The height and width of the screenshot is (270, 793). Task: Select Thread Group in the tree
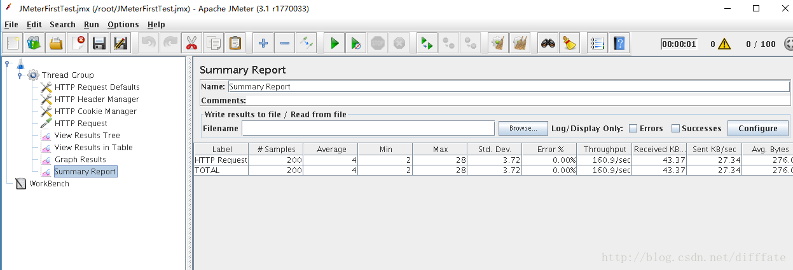click(67, 75)
